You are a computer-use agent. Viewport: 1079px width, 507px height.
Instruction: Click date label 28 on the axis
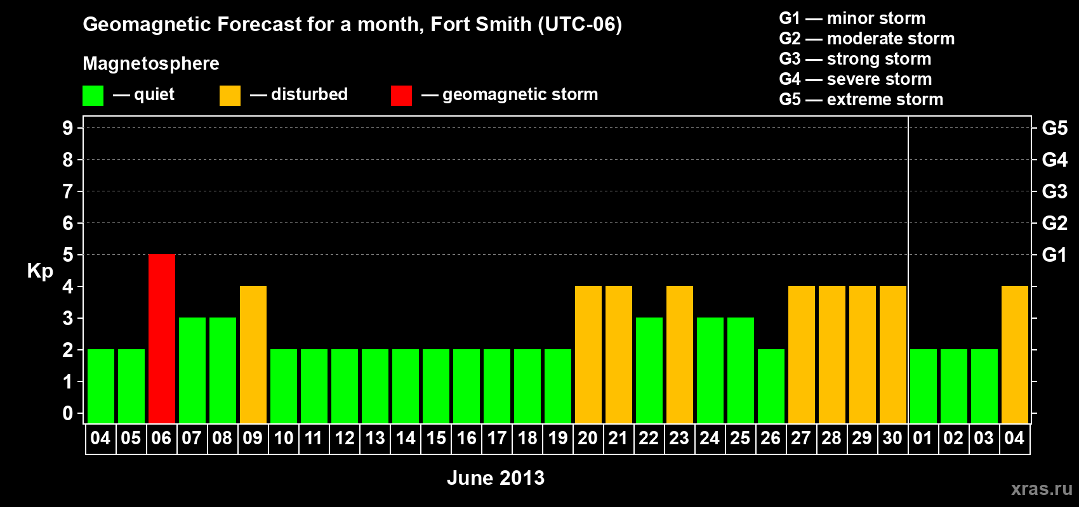(831, 438)
